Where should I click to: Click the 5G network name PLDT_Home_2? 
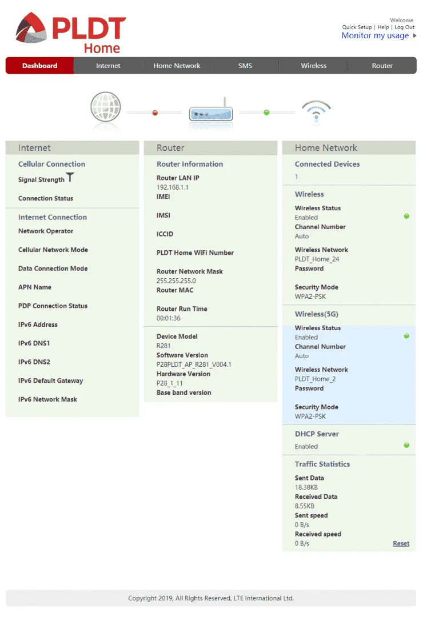[315, 379]
